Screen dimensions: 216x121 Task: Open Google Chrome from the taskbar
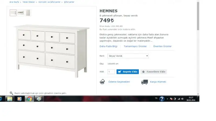[x=29, y=99]
